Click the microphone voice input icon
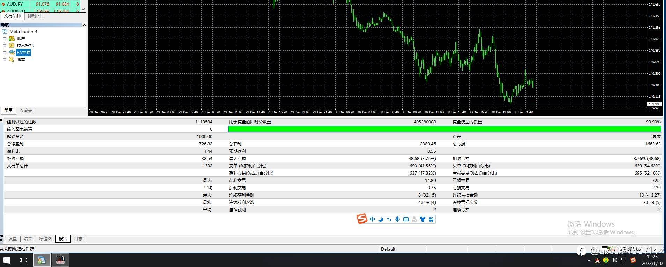This screenshot has width=666, height=267. coord(397,219)
